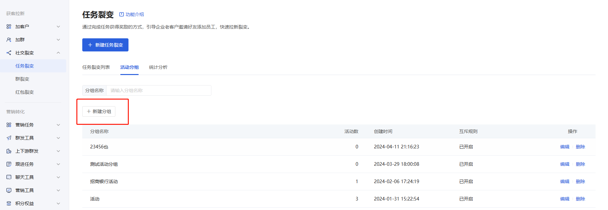Expand the 上下游群发 chevron

(58, 151)
